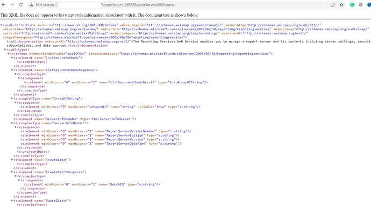Collapse the CancelBatch element node
This screenshot has width=371, height=206.
[x=12, y=201]
